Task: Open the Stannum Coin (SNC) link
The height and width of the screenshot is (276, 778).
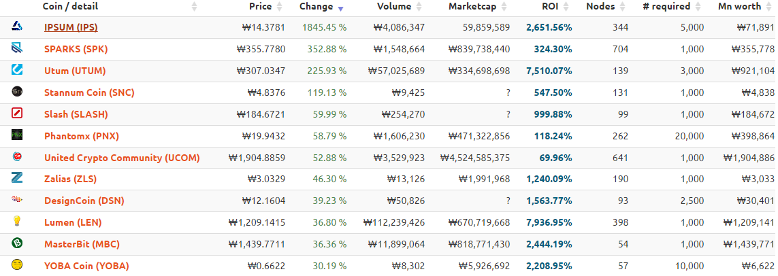Action: [89, 92]
